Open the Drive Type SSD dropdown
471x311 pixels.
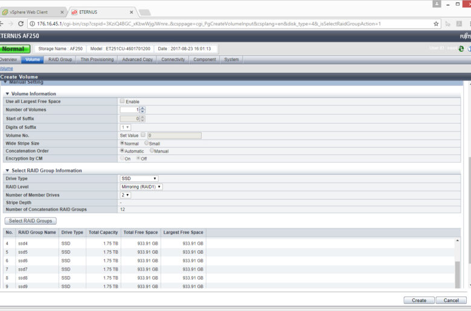tap(139, 179)
